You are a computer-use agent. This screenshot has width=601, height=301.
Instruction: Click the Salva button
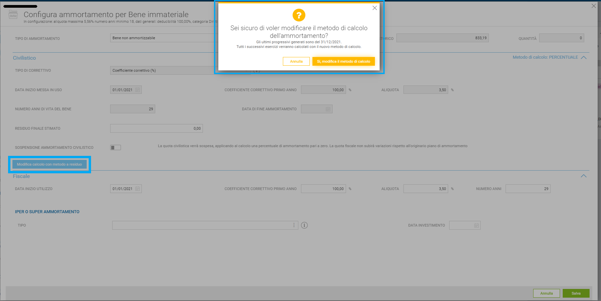(576, 293)
